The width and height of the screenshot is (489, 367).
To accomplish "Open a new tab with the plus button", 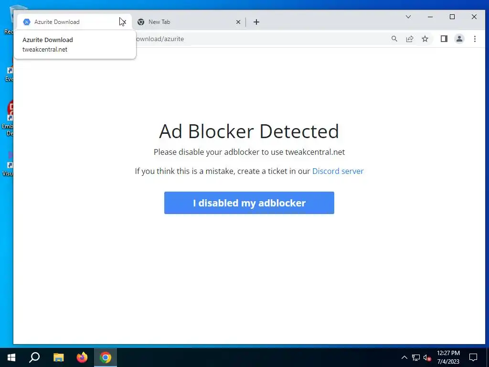I will click(x=256, y=22).
